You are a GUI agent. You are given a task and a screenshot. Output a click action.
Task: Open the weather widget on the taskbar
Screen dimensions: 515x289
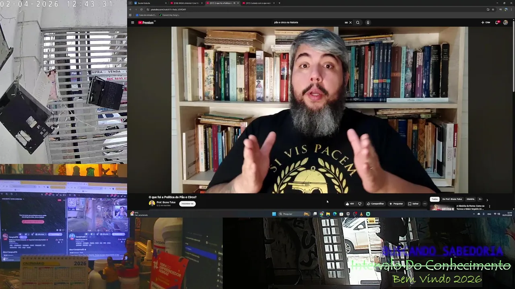coord(139,214)
